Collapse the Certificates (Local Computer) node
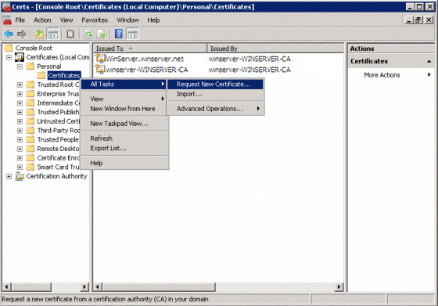The height and width of the screenshot is (306, 438). tap(9, 57)
